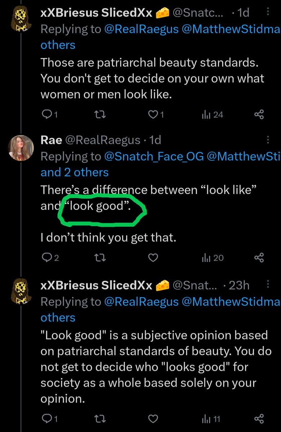View analytics showing 11 views
The height and width of the screenshot is (432, 281).
tap(212, 419)
